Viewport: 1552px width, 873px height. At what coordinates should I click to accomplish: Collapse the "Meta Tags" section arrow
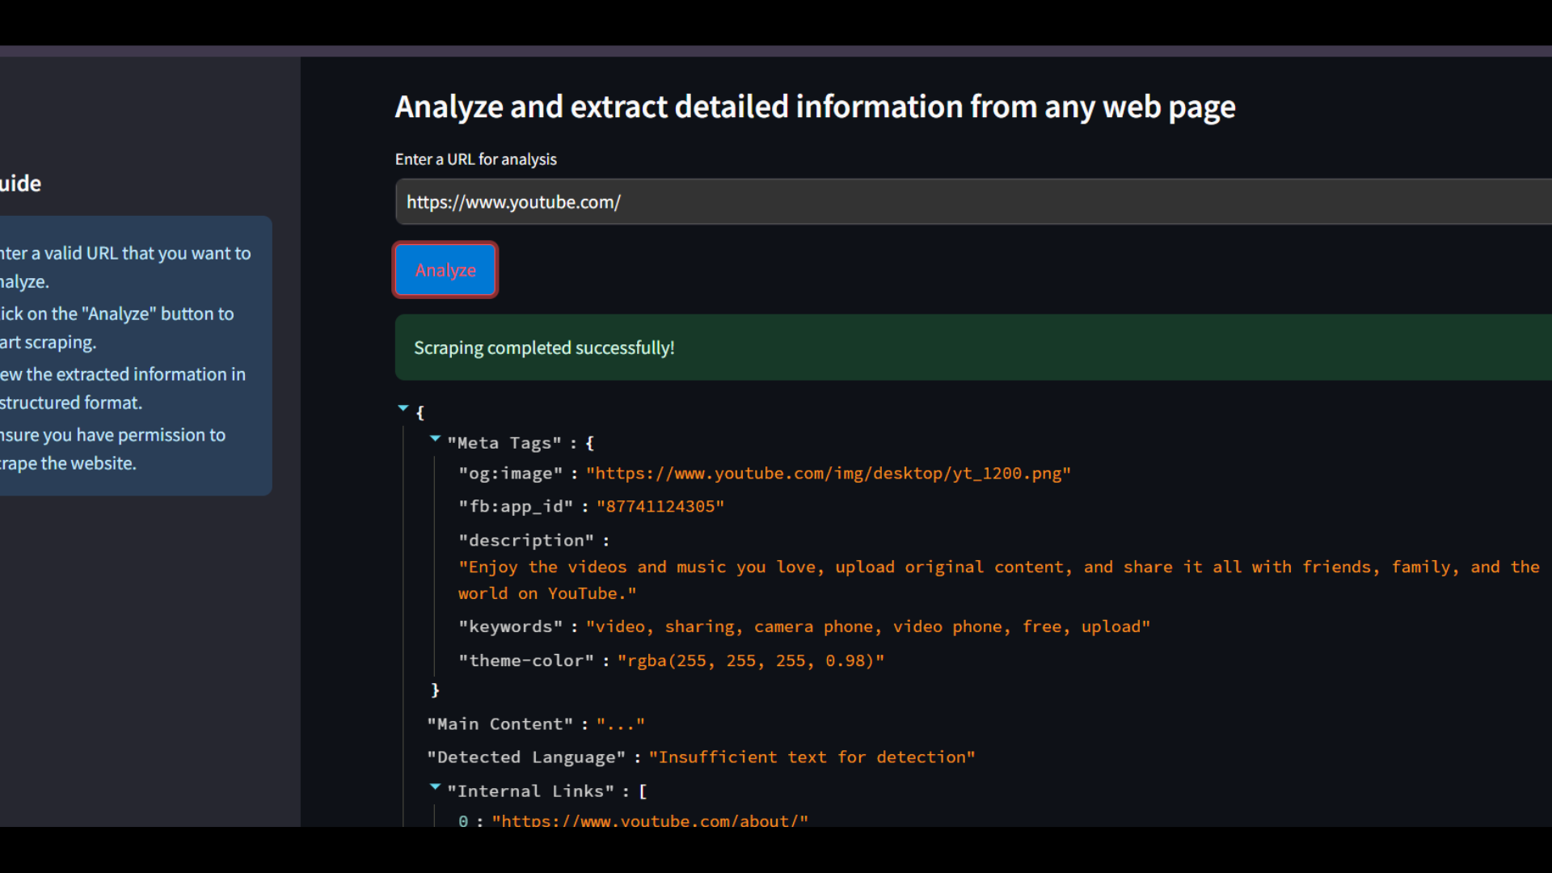coord(435,438)
